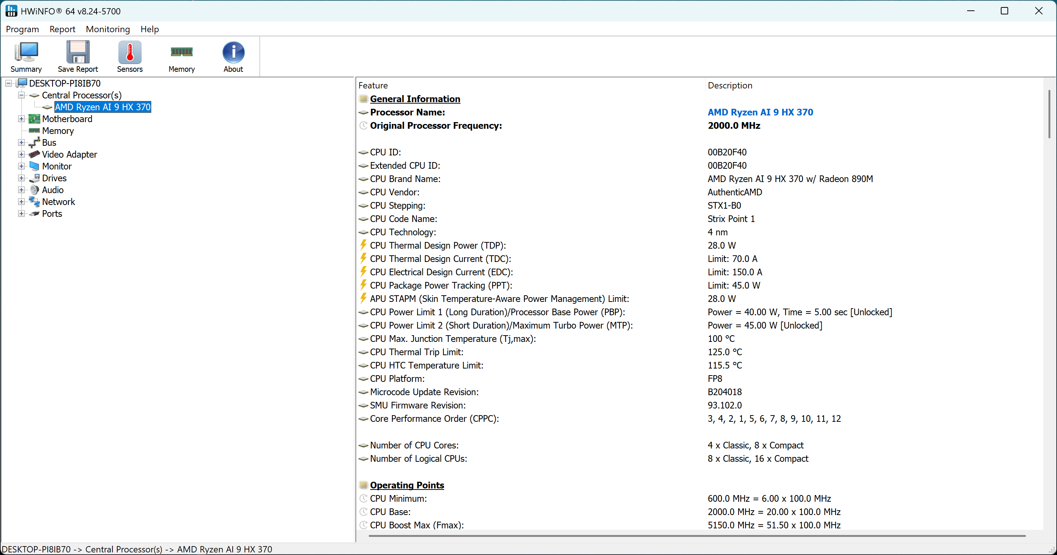This screenshot has width=1057, height=555.
Task: Expand the Drives tree branch
Action: coord(21,178)
